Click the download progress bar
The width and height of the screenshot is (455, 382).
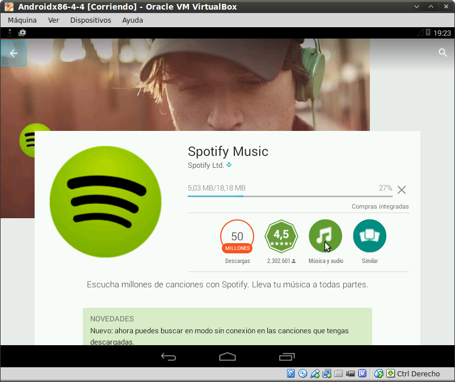pos(289,196)
